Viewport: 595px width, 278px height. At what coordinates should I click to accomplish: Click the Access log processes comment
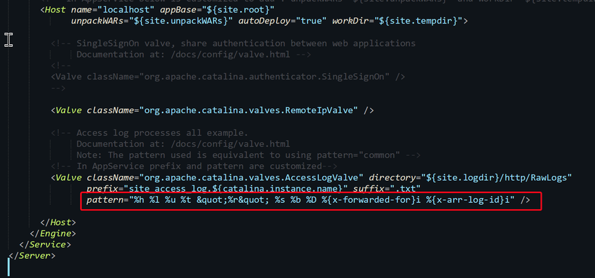pos(149,133)
